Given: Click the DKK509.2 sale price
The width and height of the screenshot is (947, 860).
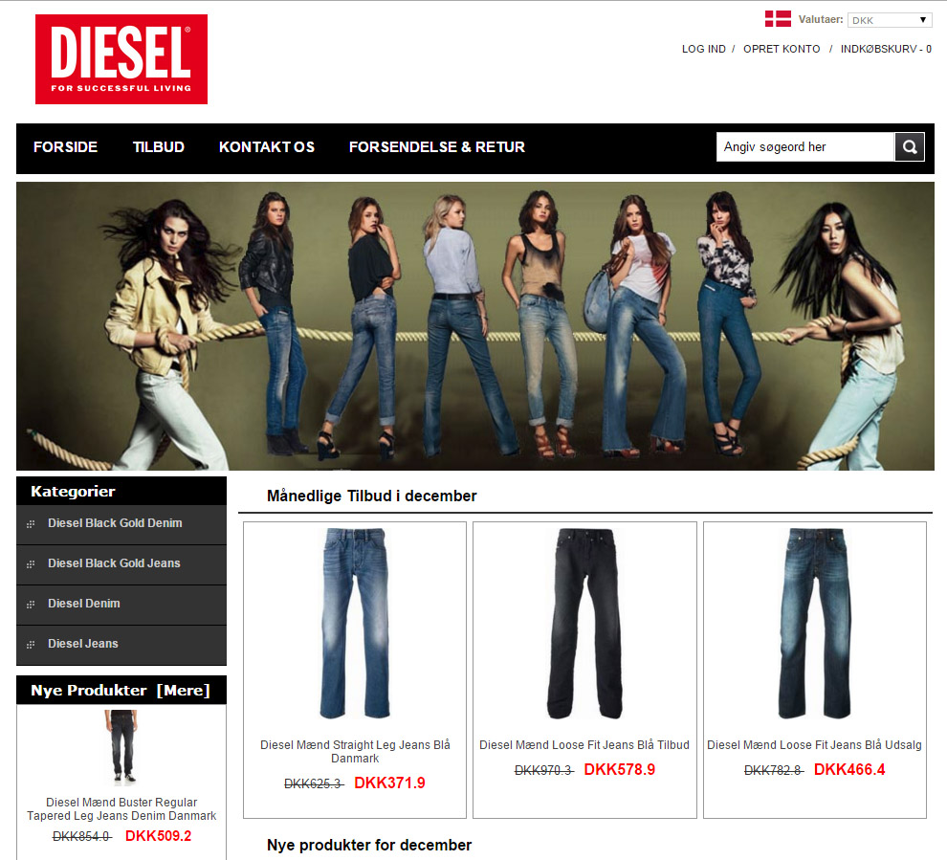Looking at the screenshot, I should pyautogui.click(x=158, y=836).
